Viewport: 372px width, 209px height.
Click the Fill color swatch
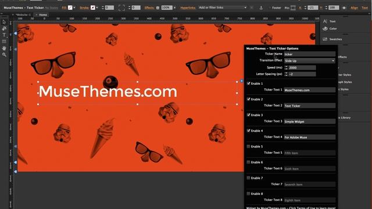tap(70, 8)
